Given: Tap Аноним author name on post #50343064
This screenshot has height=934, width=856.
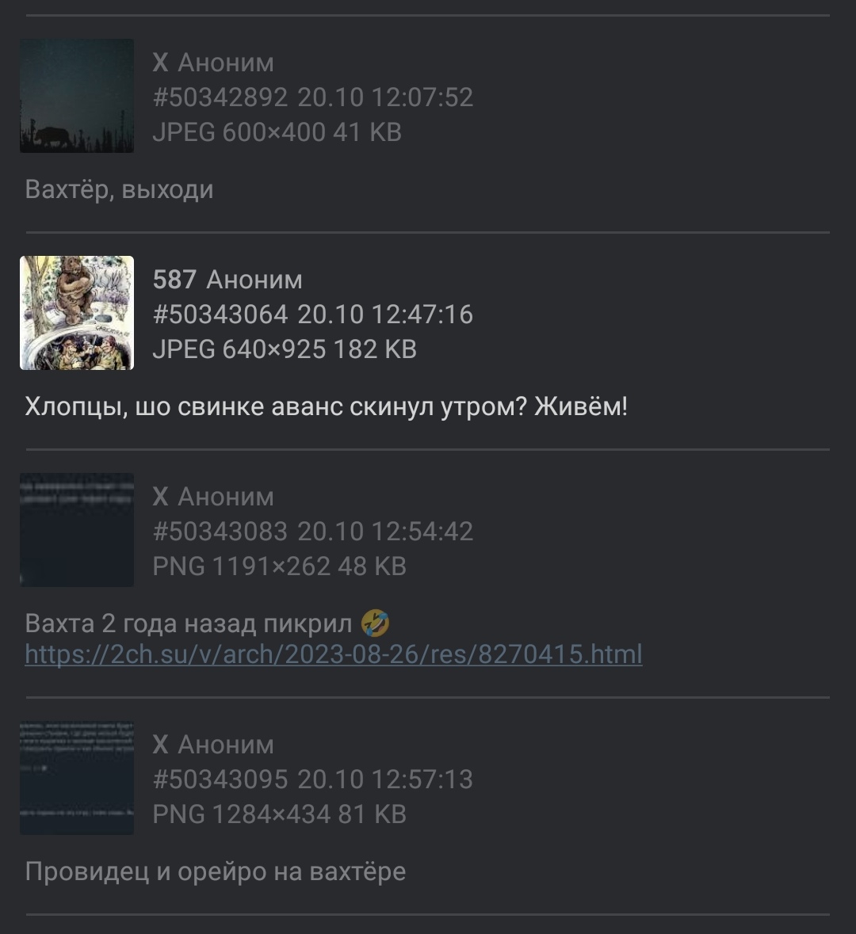Looking at the screenshot, I should click(x=254, y=280).
